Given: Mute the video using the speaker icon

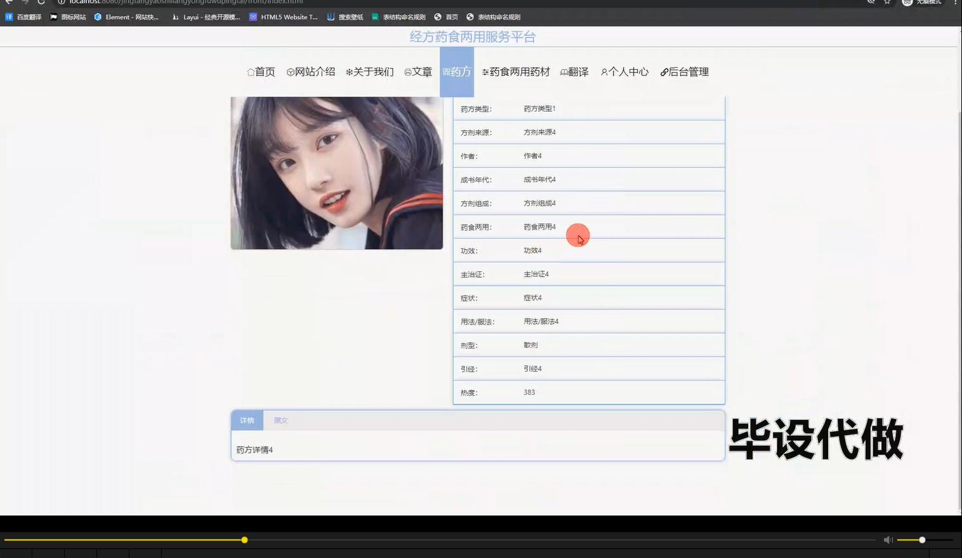Looking at the screenshot, I should point(888,540).
